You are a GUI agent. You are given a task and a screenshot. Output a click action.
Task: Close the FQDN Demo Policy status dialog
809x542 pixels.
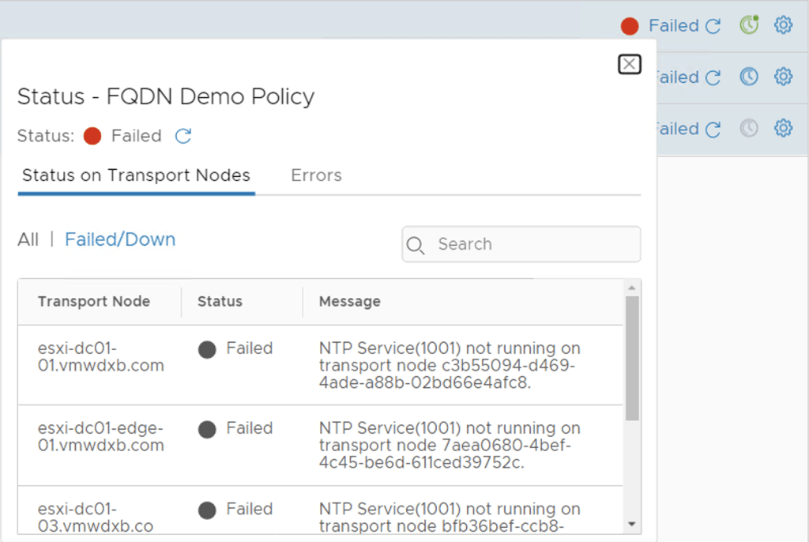[629, 64]
